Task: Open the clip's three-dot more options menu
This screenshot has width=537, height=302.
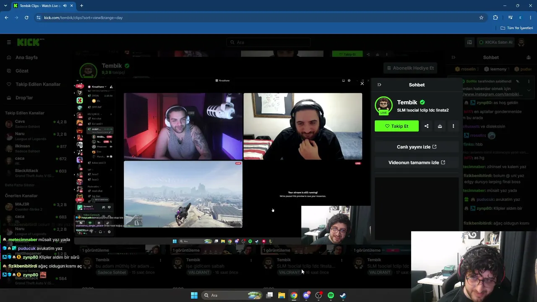Action: click(x=453, y=126)
